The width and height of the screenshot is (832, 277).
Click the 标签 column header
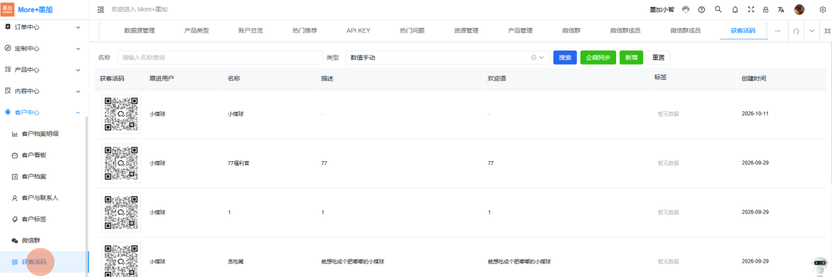click(x=660, y=77)
